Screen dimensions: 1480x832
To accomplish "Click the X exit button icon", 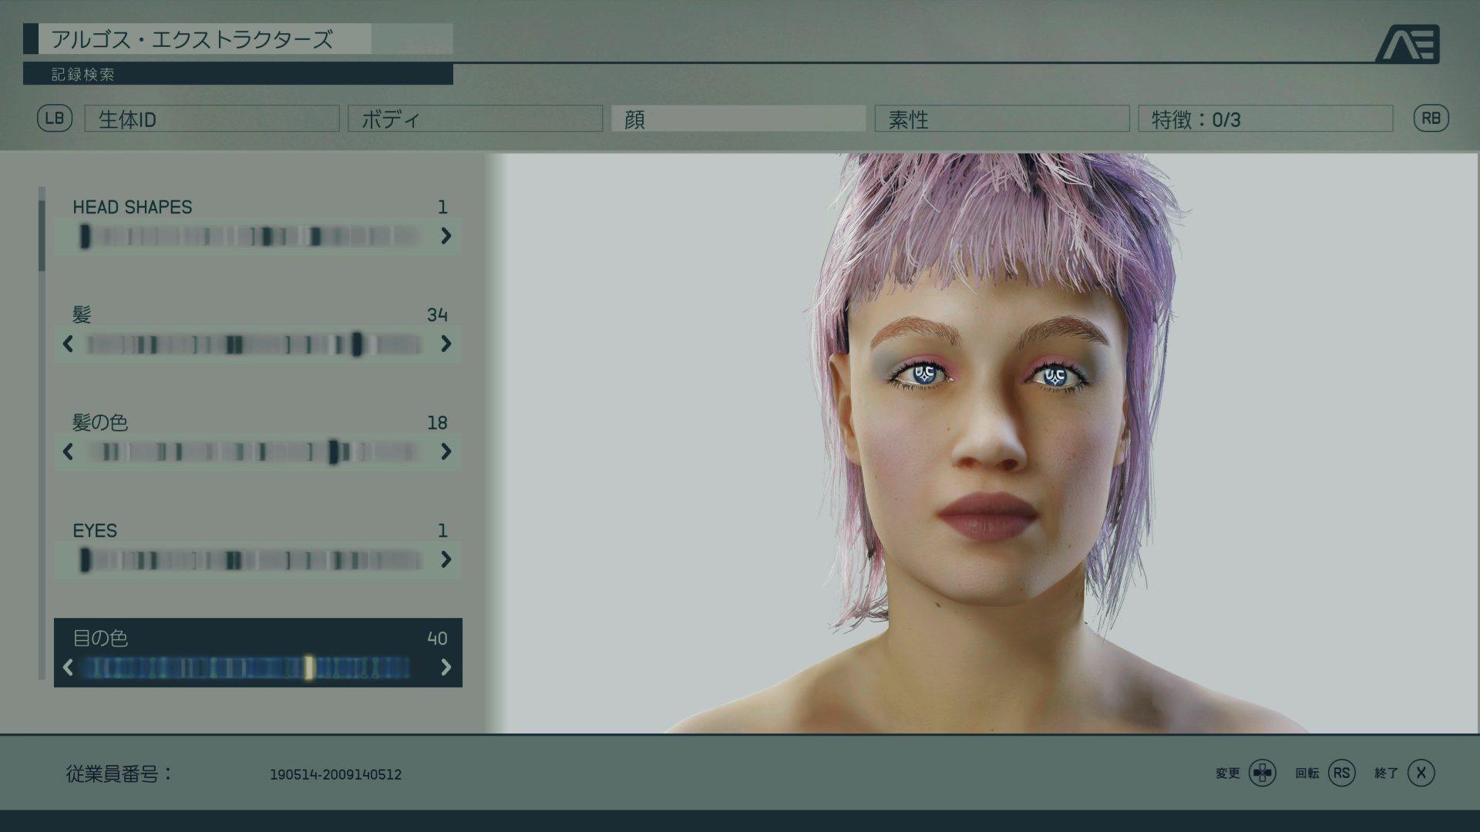I will 1421,773.
